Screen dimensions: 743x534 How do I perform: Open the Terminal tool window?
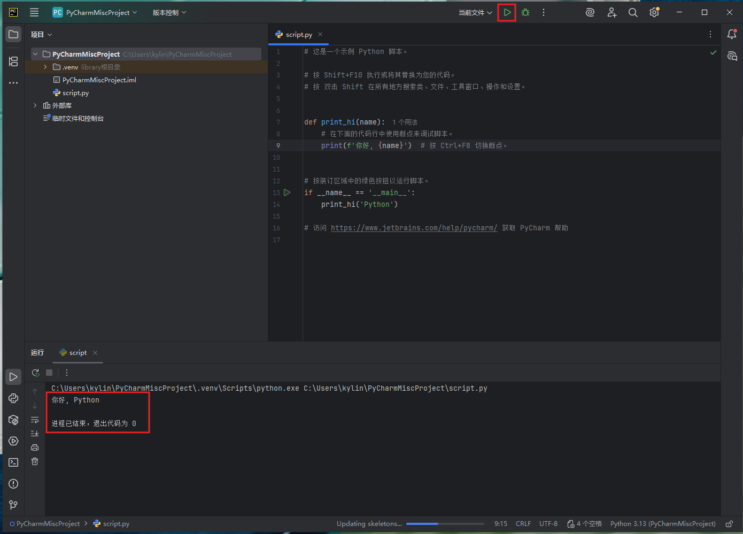click(x=13, y=462)
